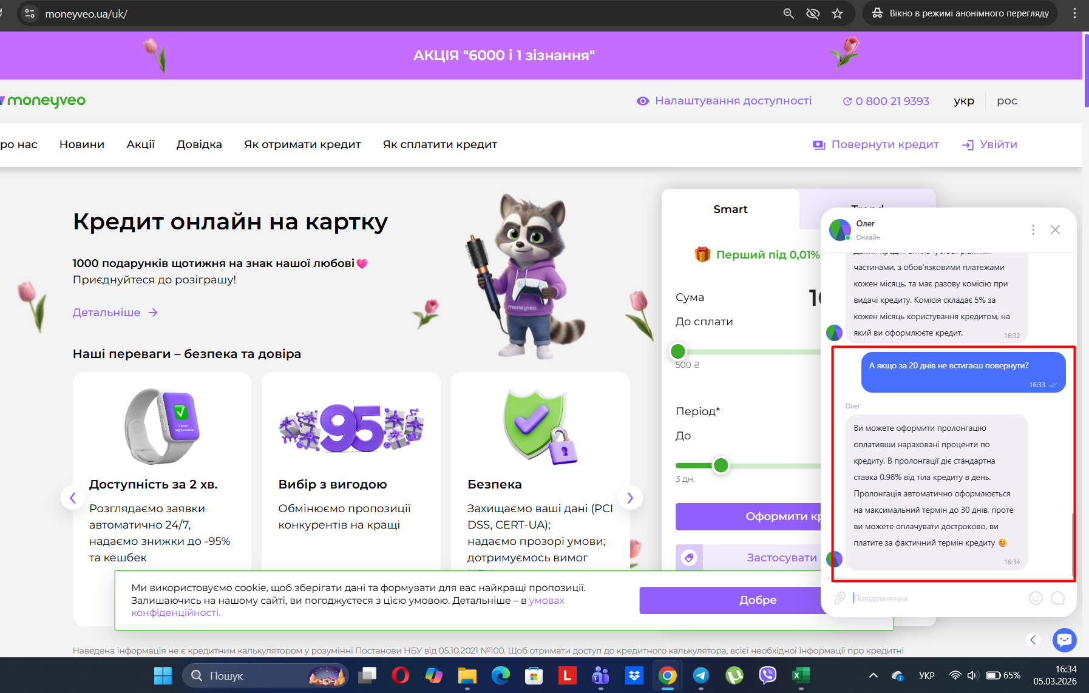Open Task View on the taskbar
The width and height of the screenshot is (1089, 693).
point(367,675)
